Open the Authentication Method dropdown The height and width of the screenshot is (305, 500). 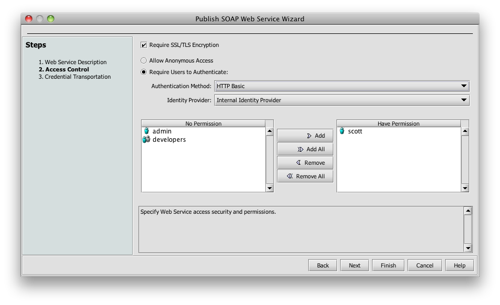pyautogui.click(x=342, y=86)
